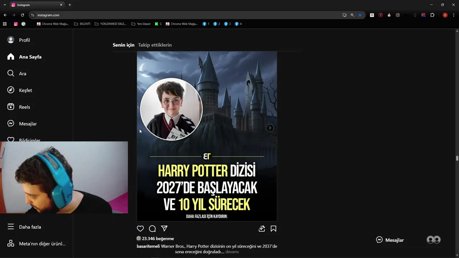Open the red Chrome profile avatar
Viewport: 459px width, 258px height.
445,15
